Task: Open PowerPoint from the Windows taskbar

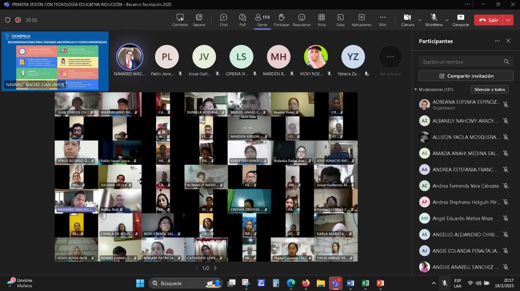Action: 380,283
